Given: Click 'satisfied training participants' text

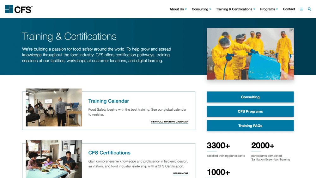Looking at the screenshot, I should click(226, 156).
